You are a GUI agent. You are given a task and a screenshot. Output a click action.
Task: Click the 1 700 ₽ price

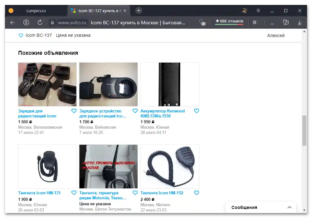(x=86, y=122)
